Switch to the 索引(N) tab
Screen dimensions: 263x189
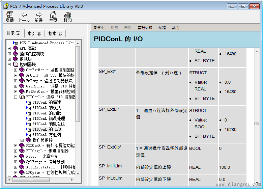(x=34, y=33)
